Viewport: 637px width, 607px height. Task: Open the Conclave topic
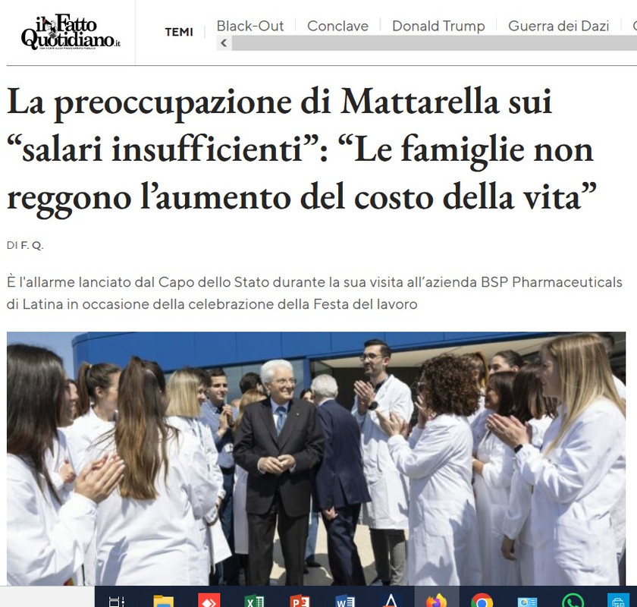337,26
